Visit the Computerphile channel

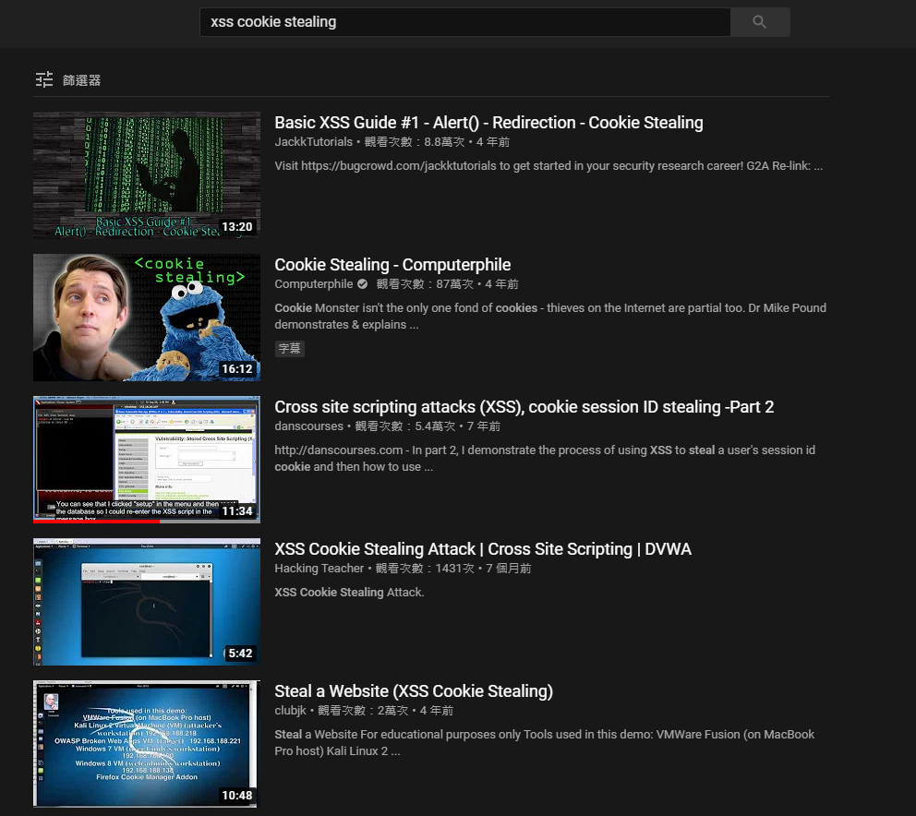tap(314, 284)
